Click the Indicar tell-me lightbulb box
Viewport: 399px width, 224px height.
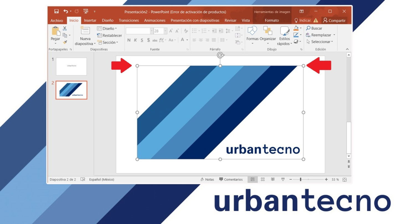click(x=303, y=20)
